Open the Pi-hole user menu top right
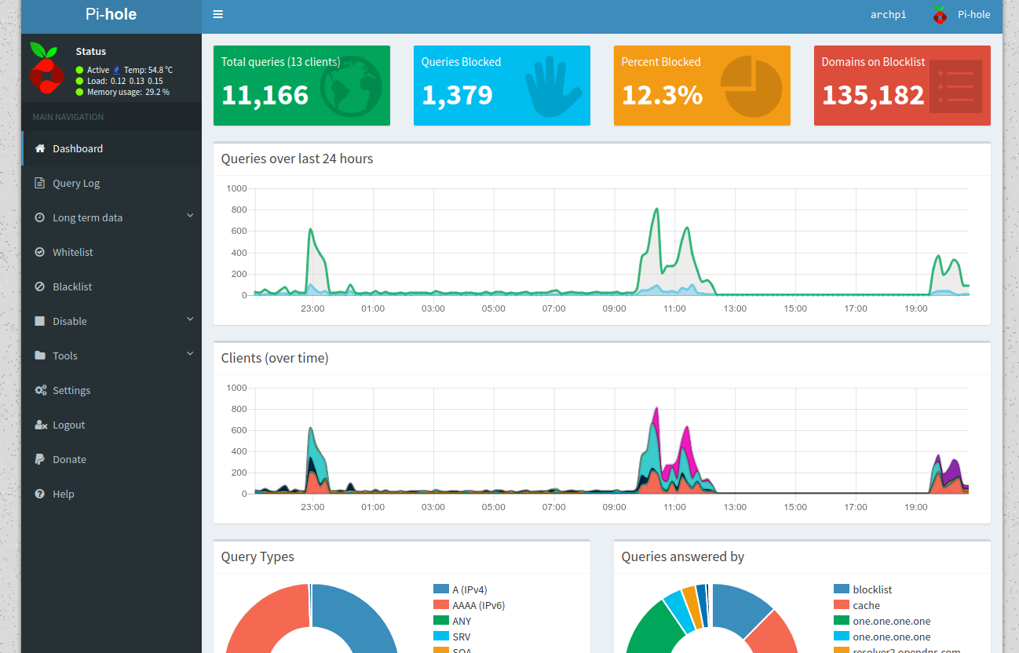The width and height of the screenshot is (1019, 653). (x=961, y=14)
